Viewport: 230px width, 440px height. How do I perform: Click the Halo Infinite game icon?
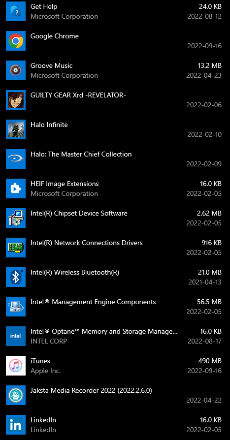16,129
